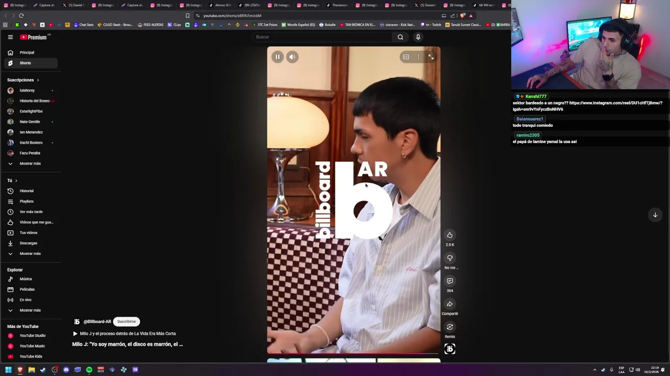Open YouTube Kids
670x376 pixels.
coord(31,357)
